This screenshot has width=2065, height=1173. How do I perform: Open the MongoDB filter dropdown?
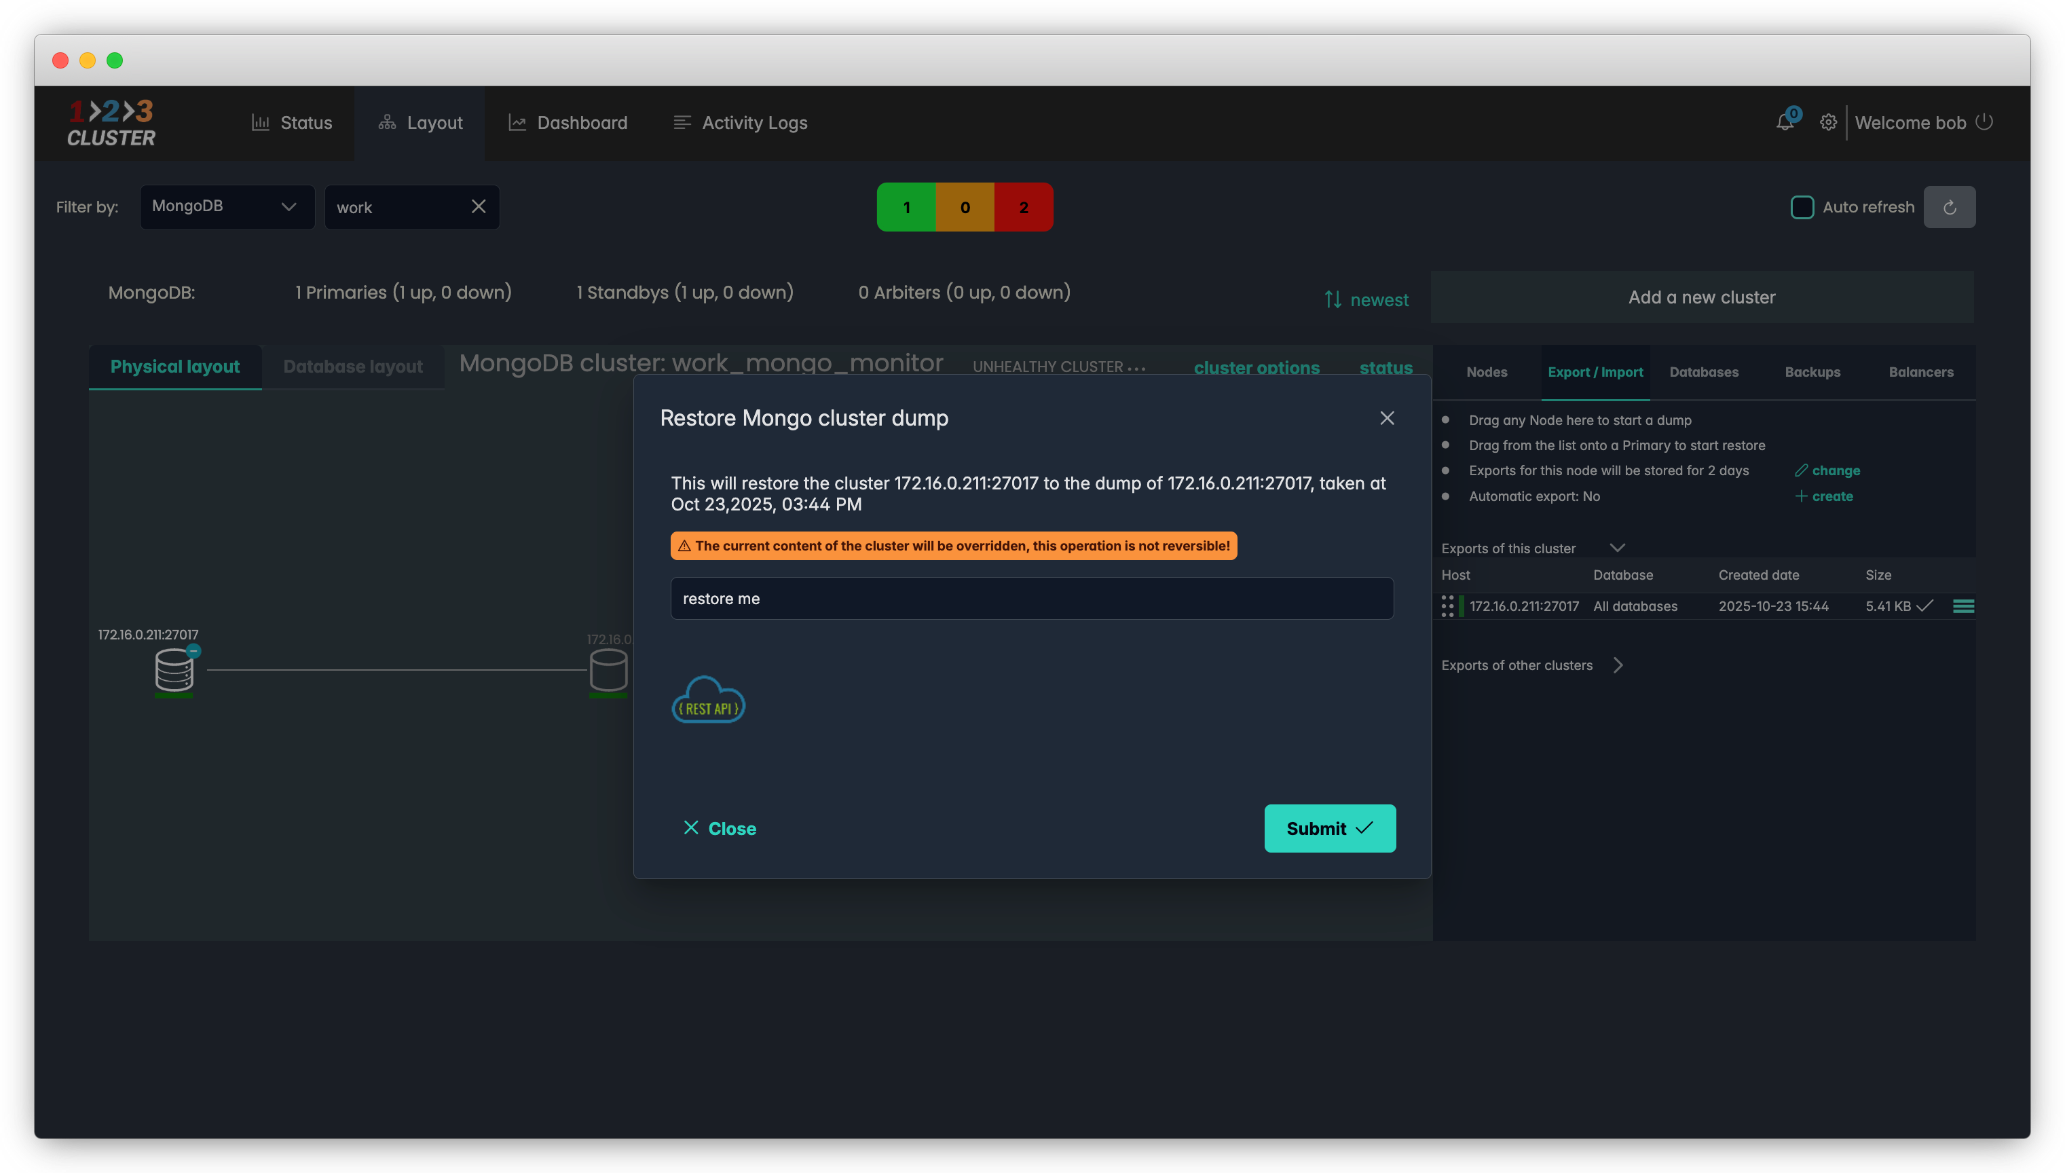point(227,207)
